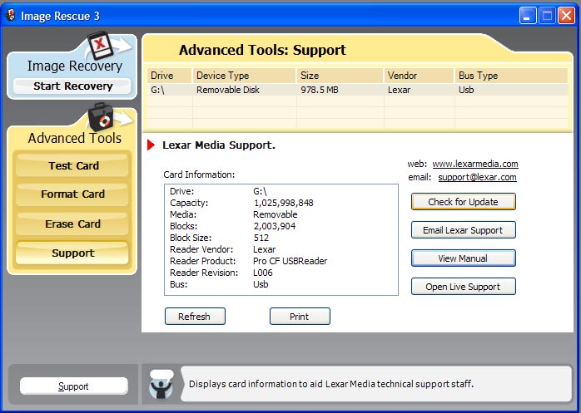Click the Drive column header
Screen dimensions: 581x413
[169, 76]
